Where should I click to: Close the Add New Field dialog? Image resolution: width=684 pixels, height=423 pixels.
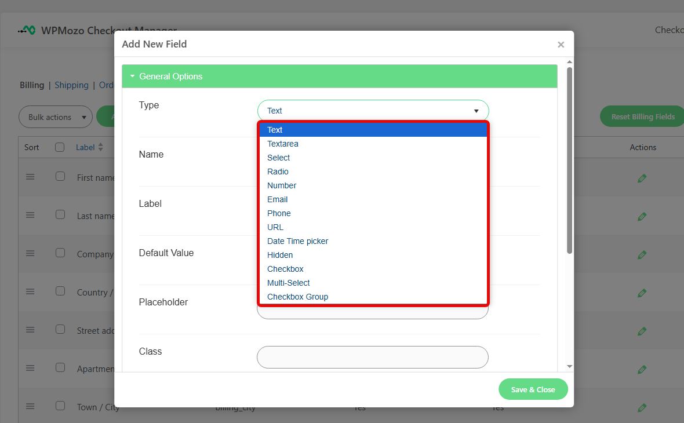tap(561, 45)
